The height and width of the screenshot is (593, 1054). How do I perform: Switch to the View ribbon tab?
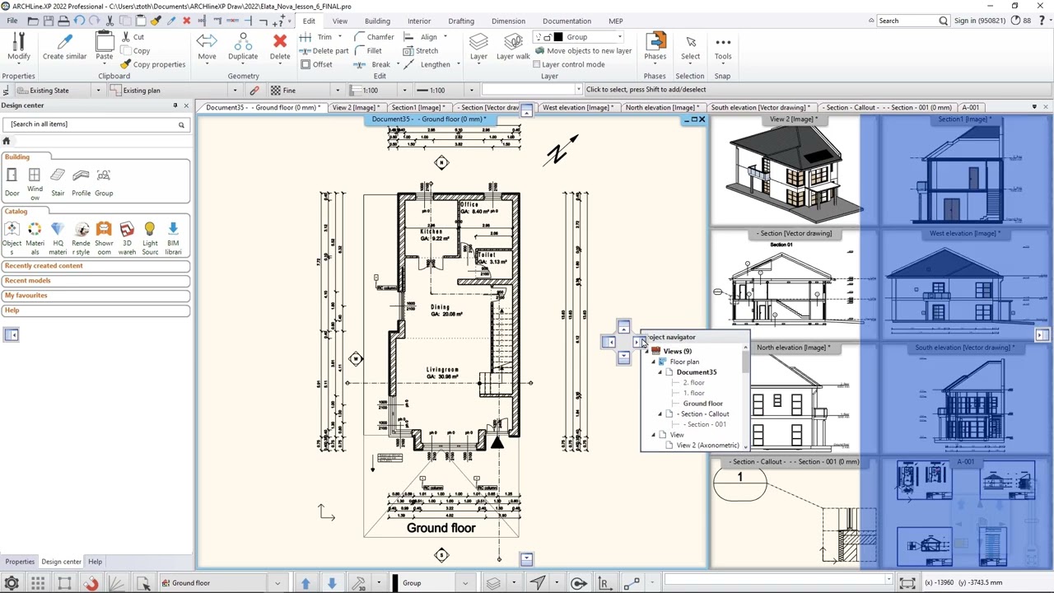(339, 21)
